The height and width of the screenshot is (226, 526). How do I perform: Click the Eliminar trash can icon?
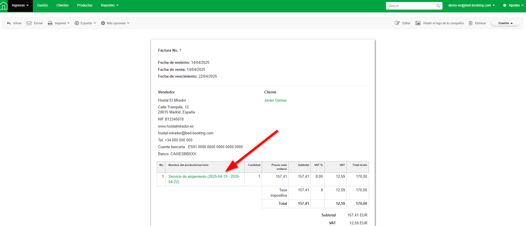(x=471, y=23)
